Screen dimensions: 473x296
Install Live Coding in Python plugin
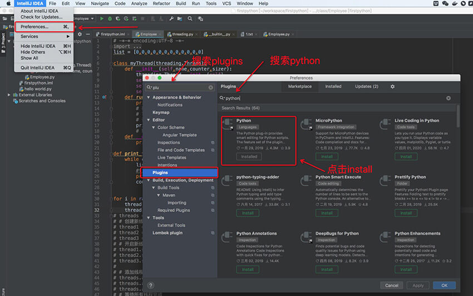[406, 156]
